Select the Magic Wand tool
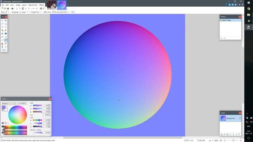This screenshot has width=253, height=142. tap(2, 30)
